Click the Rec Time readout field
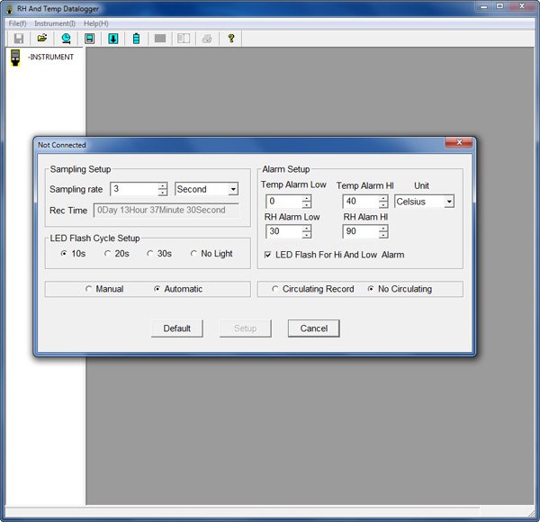The width and height of the screenshot is (540, 522). [x=166, y=210]
